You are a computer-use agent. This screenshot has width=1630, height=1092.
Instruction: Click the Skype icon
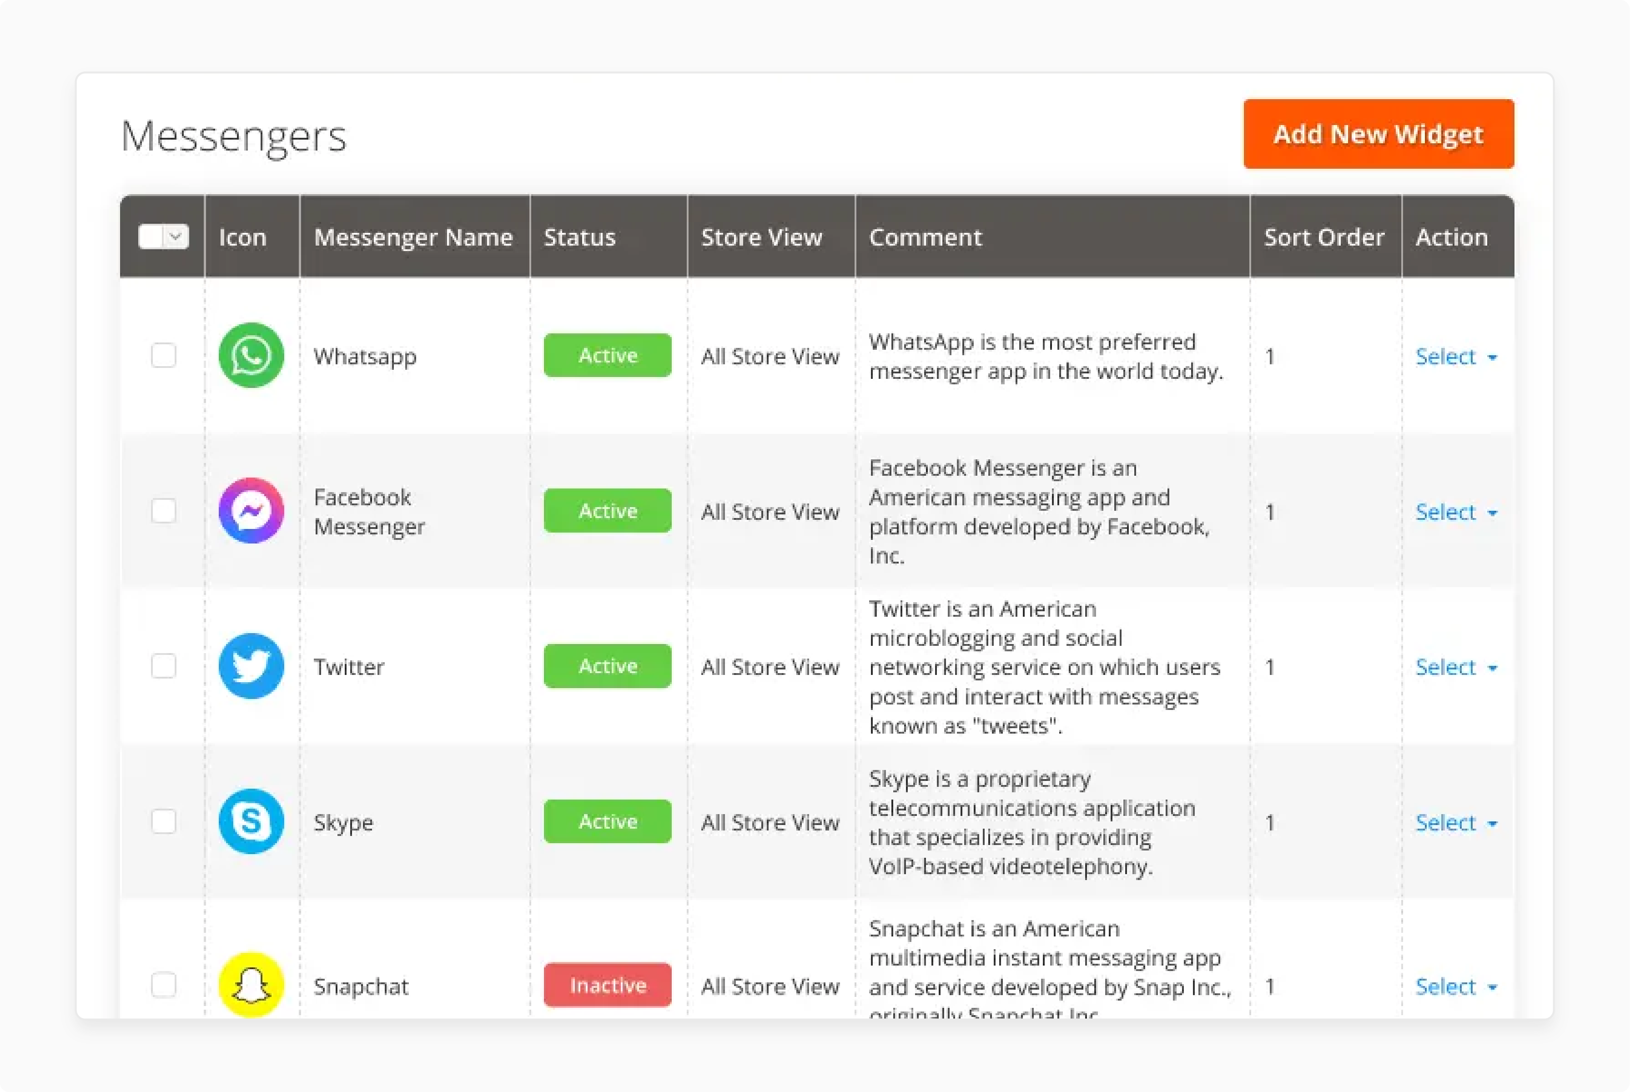[251, 821]
